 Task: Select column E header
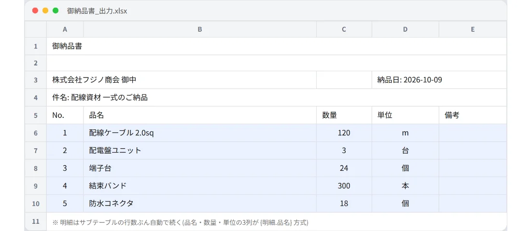(473, 29)
